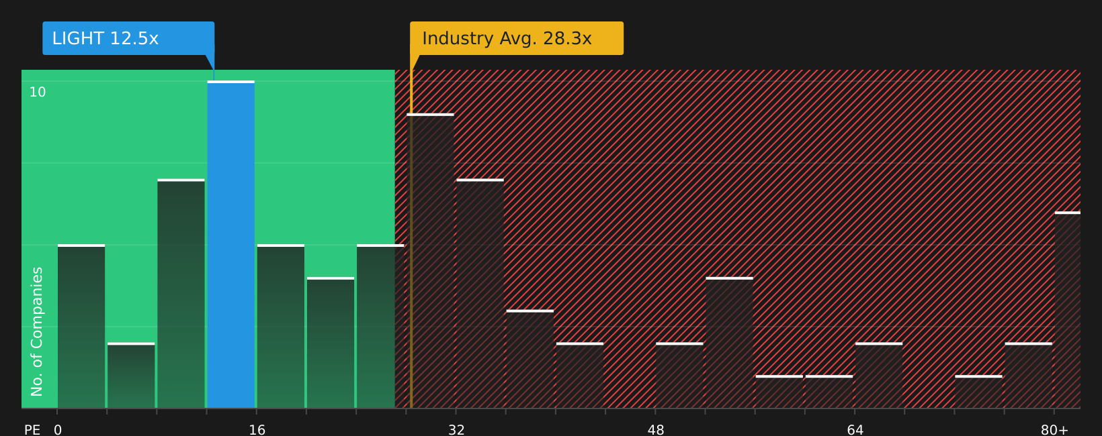Screen dimensions: 1102x436
Task: Click the bar starting at PE 64
Action: click(x=879, y=376)
